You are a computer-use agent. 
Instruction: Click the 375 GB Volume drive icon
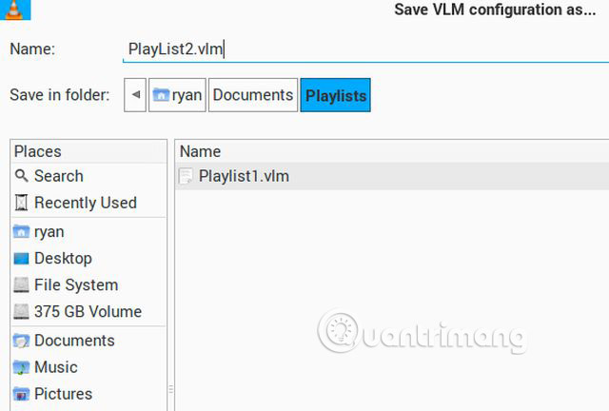(22, 312)
